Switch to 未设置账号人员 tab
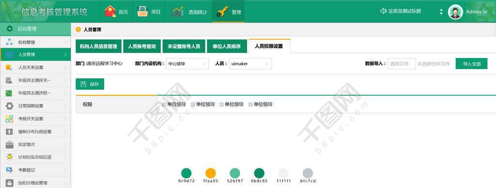The image size is (496, 188). click(x=184, y=46)
